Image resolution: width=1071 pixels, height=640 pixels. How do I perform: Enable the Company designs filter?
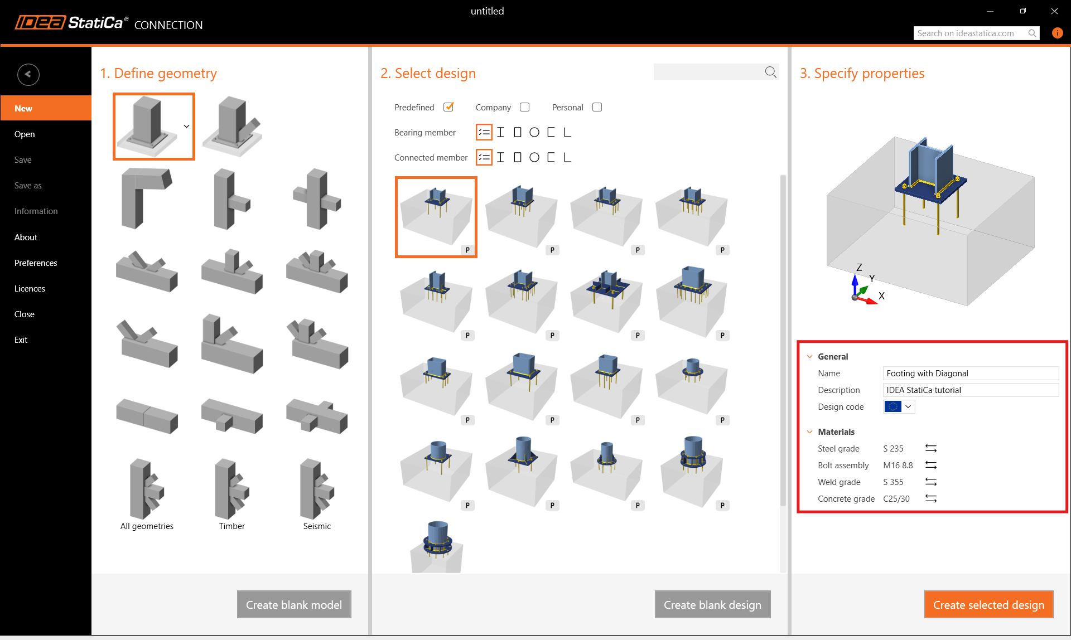[x=524, y=106]
